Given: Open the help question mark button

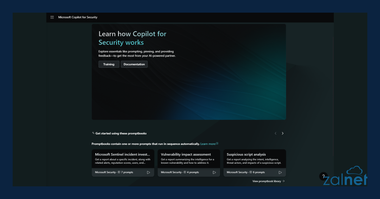Looking at the screenshot, I should 323,177.
